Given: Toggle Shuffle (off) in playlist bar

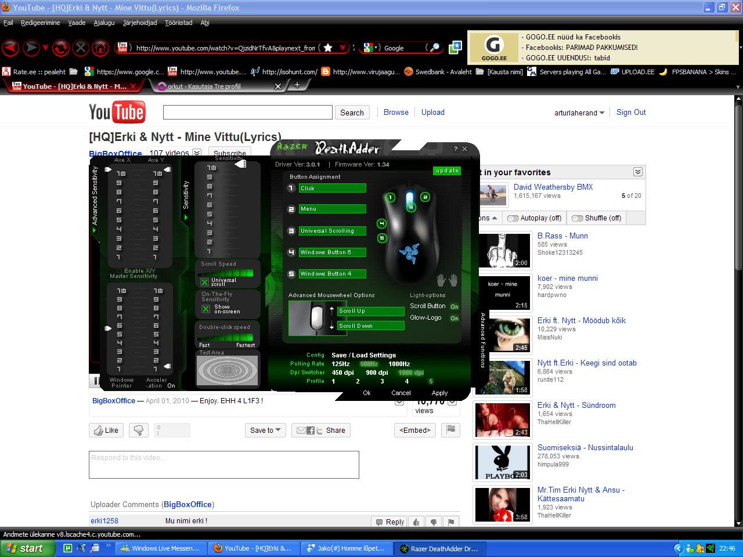Looking at the screenshot, I should click(x=596, y=218).
